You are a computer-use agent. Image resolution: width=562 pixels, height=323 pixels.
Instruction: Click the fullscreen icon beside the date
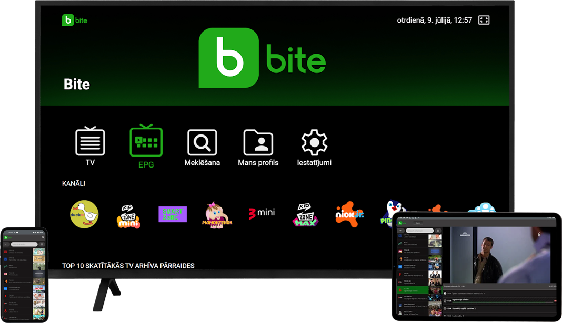(x=484, y=20)
